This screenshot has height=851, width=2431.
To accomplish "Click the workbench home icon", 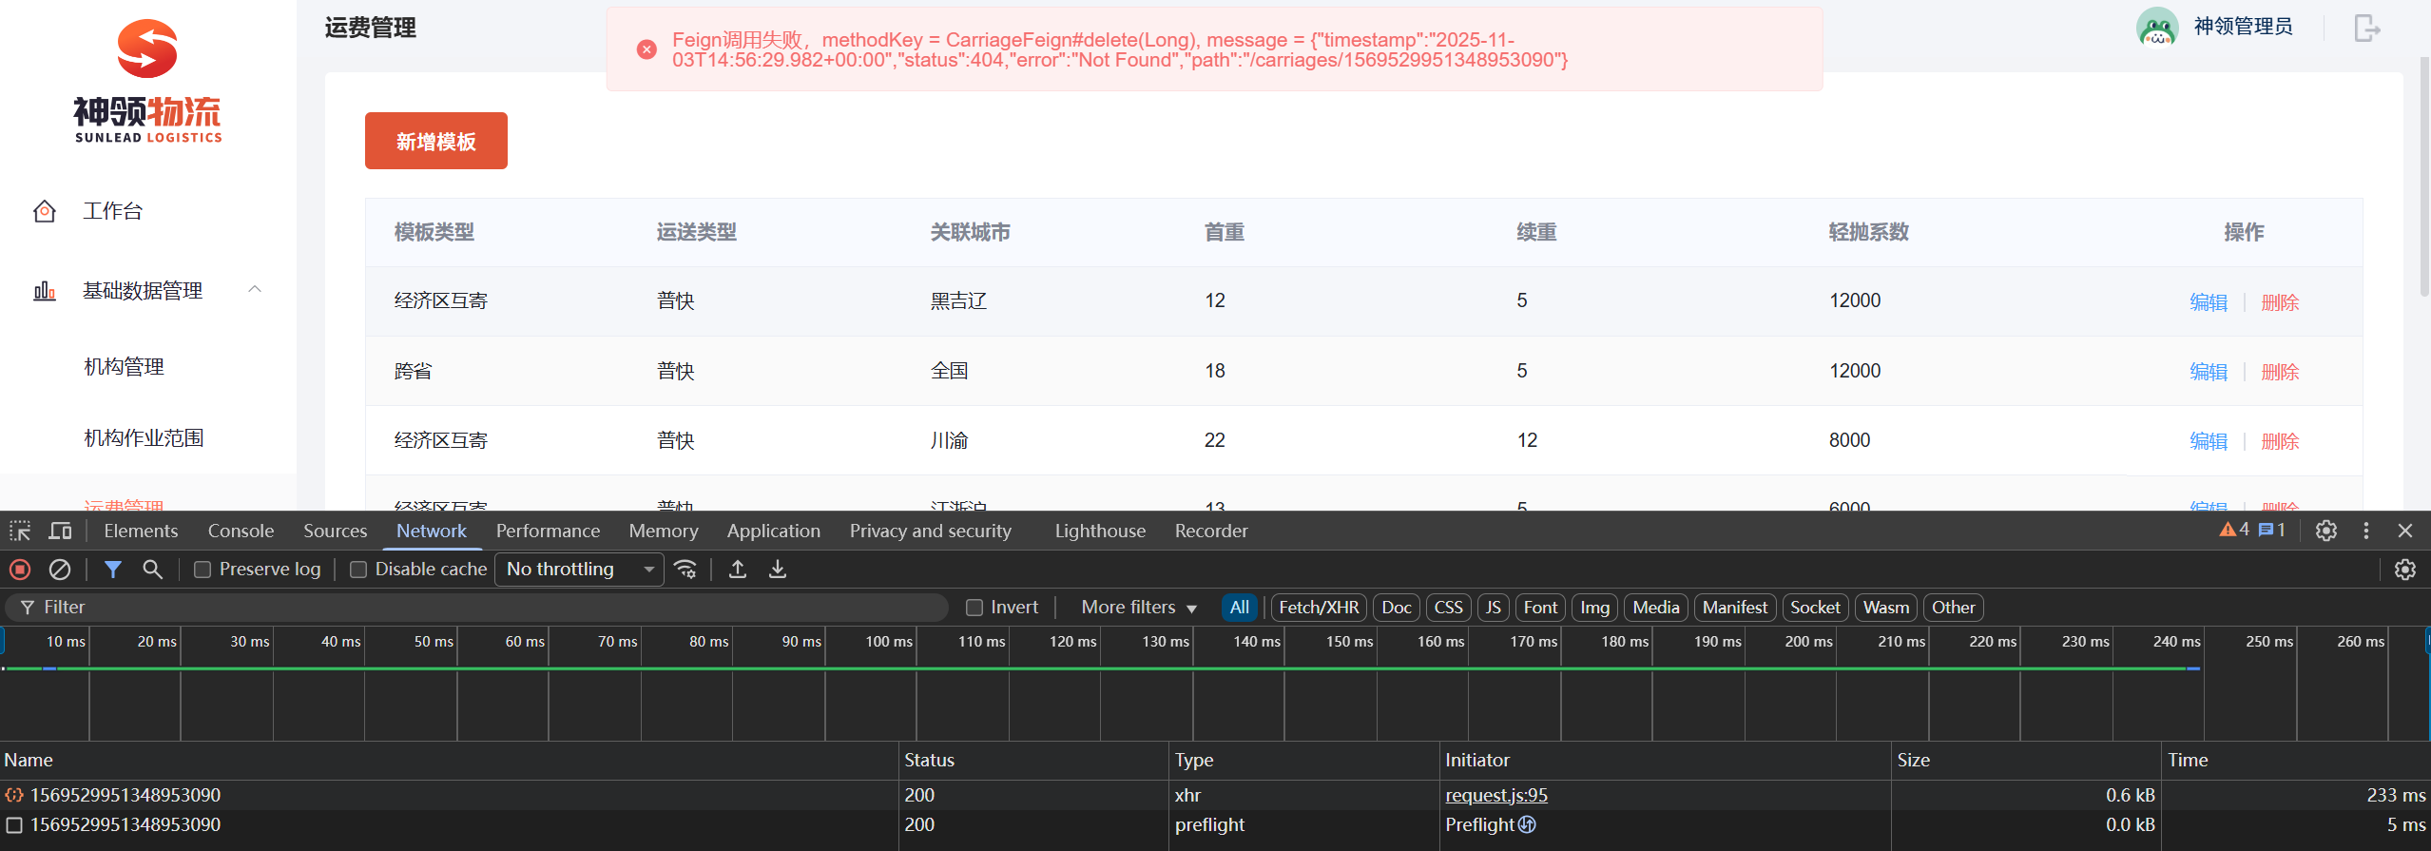I will [44, 211].
